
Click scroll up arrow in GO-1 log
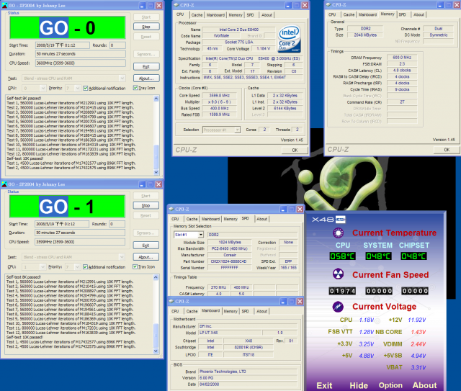(156, 277)
